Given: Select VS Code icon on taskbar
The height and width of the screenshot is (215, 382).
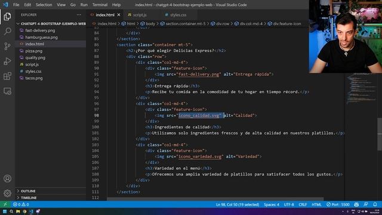Looking at the screenshot, I should [x=31, y=211].
